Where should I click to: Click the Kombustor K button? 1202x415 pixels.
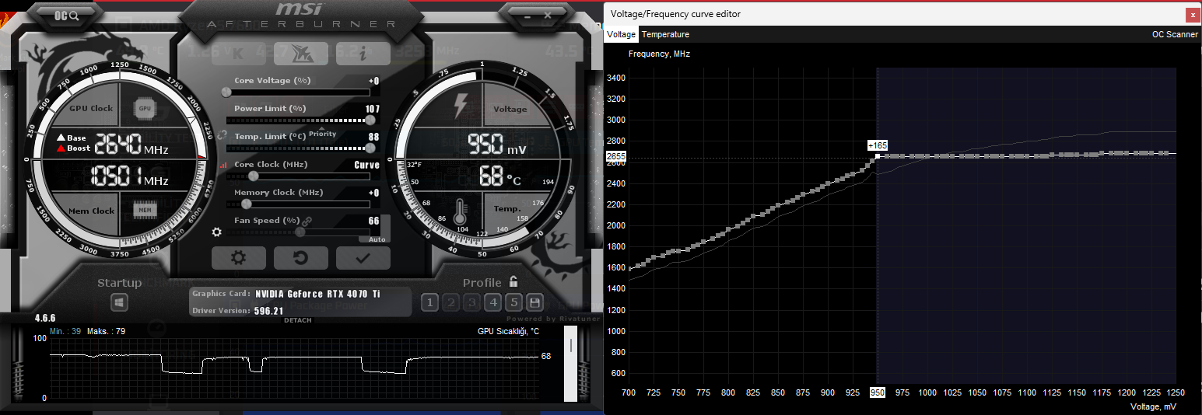click(238, 53)
